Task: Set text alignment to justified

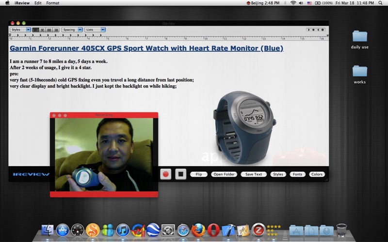Action: [x=49, y=30]
